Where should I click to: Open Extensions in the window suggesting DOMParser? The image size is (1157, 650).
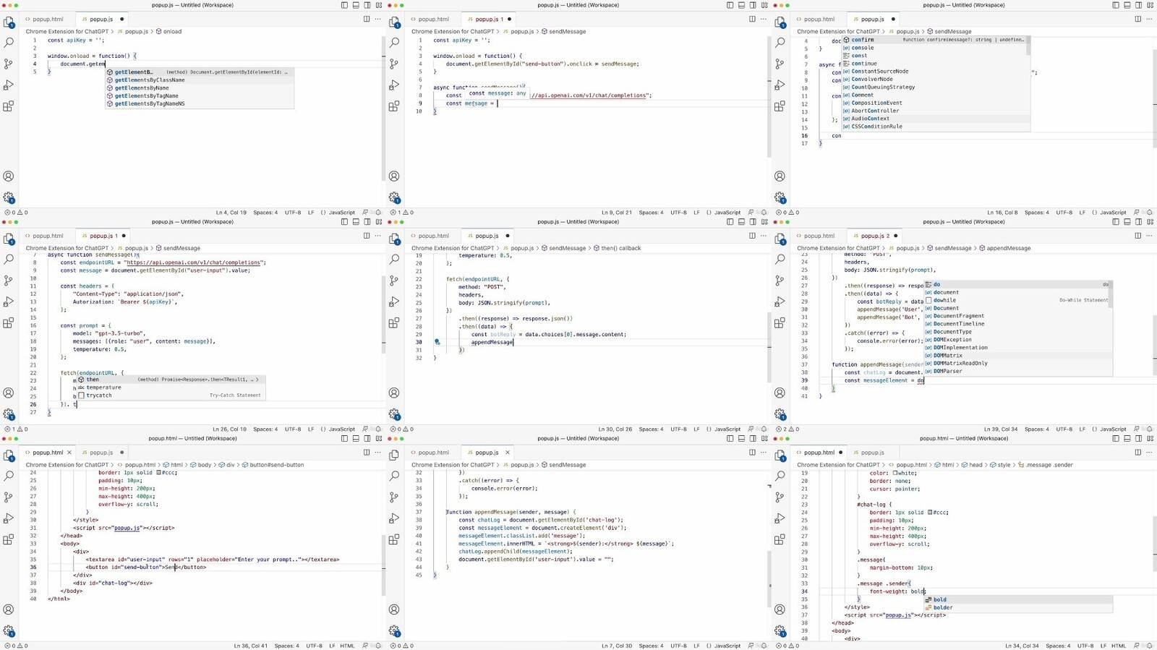click(x=780, y=322)
